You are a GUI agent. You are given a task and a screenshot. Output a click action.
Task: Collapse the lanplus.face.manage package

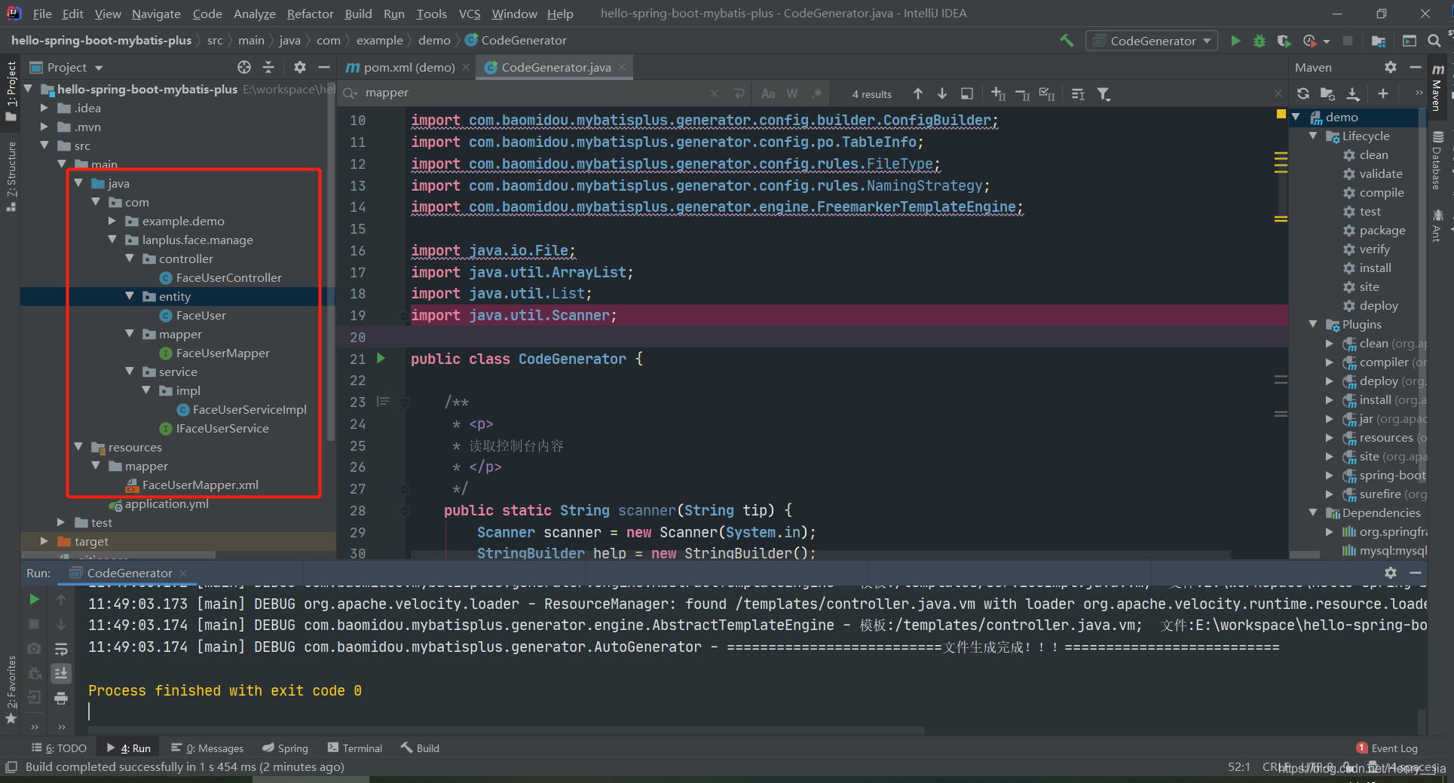pos(112,240)
